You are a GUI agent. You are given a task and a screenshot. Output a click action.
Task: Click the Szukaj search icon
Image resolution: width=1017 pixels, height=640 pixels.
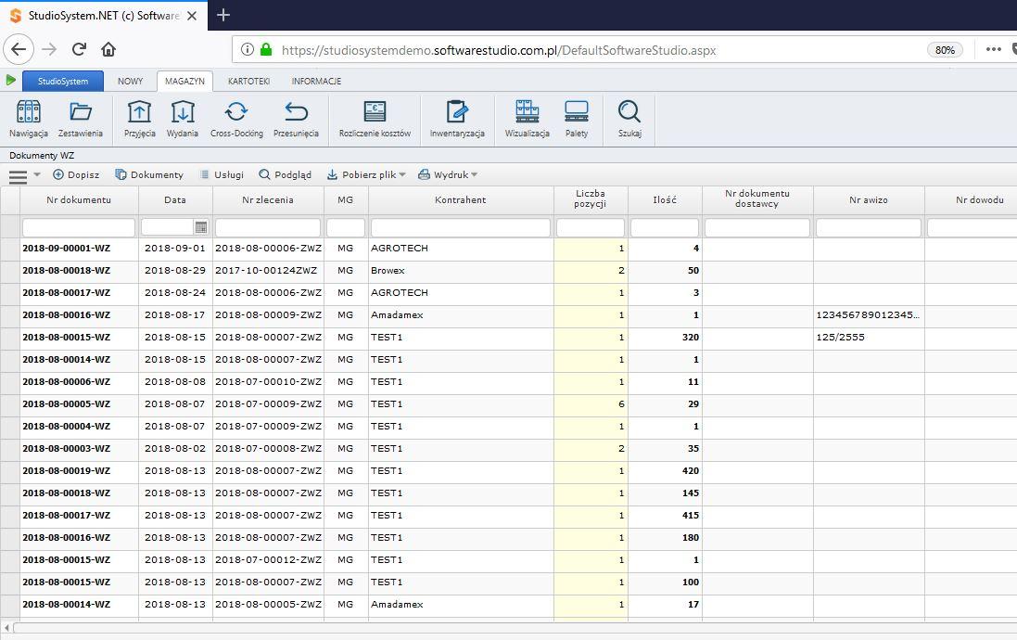pos(629,119)
